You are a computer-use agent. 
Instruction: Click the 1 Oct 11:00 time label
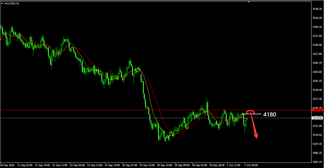tap(234, 165)
